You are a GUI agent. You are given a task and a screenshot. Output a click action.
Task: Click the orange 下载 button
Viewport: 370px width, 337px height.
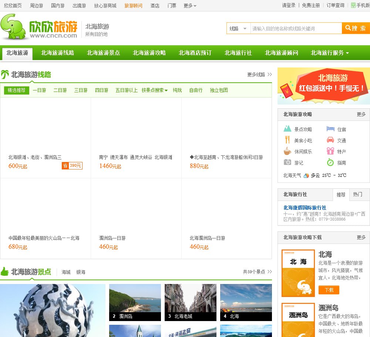pyautogui.click(x=329, y=290)
